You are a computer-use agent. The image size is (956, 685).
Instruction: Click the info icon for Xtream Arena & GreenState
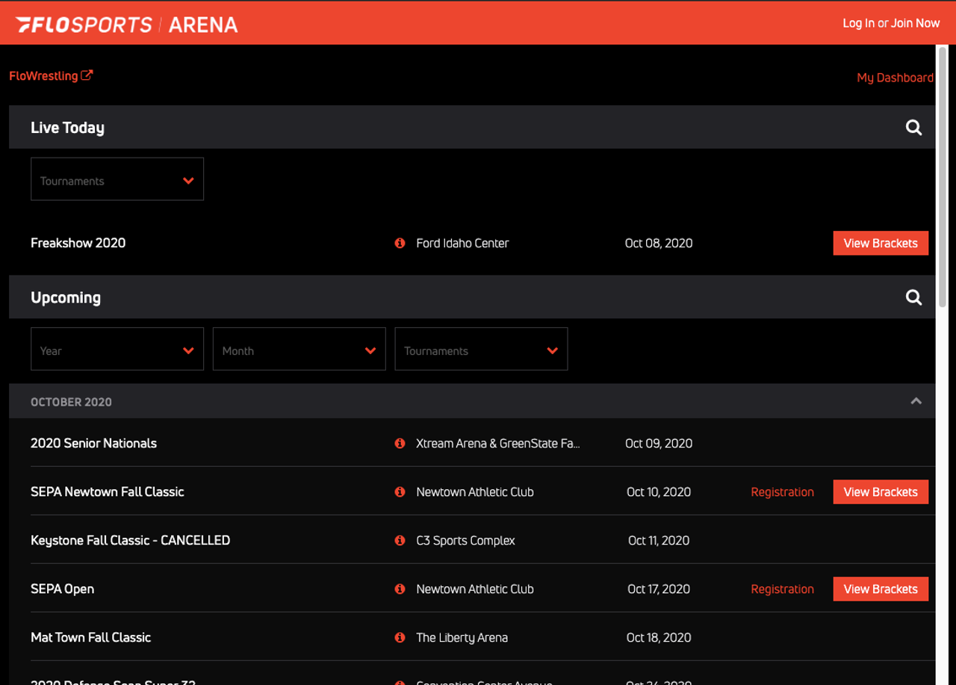click(400, 443)
